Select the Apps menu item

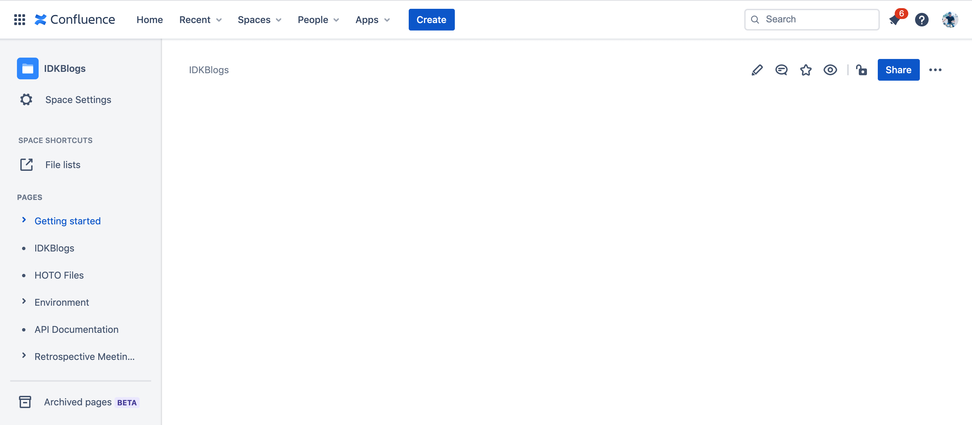pos(372,19)
